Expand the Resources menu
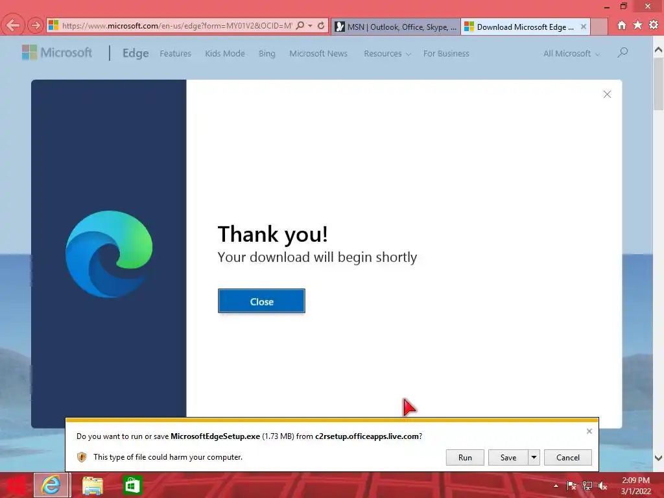This screenshot has width=664, height=498. (x=387, y=53)
